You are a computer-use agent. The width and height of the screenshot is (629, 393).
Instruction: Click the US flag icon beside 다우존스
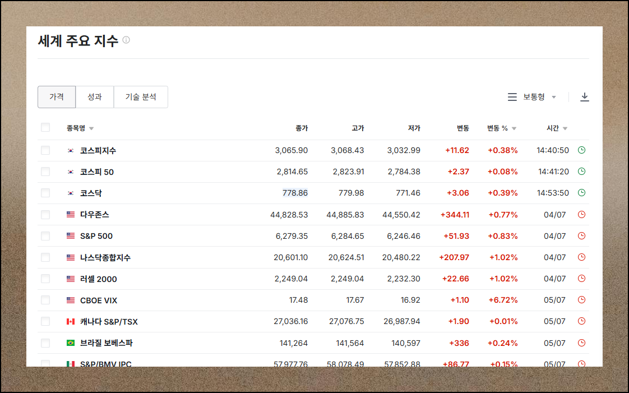pyautogui.click(x=71, y=215)
